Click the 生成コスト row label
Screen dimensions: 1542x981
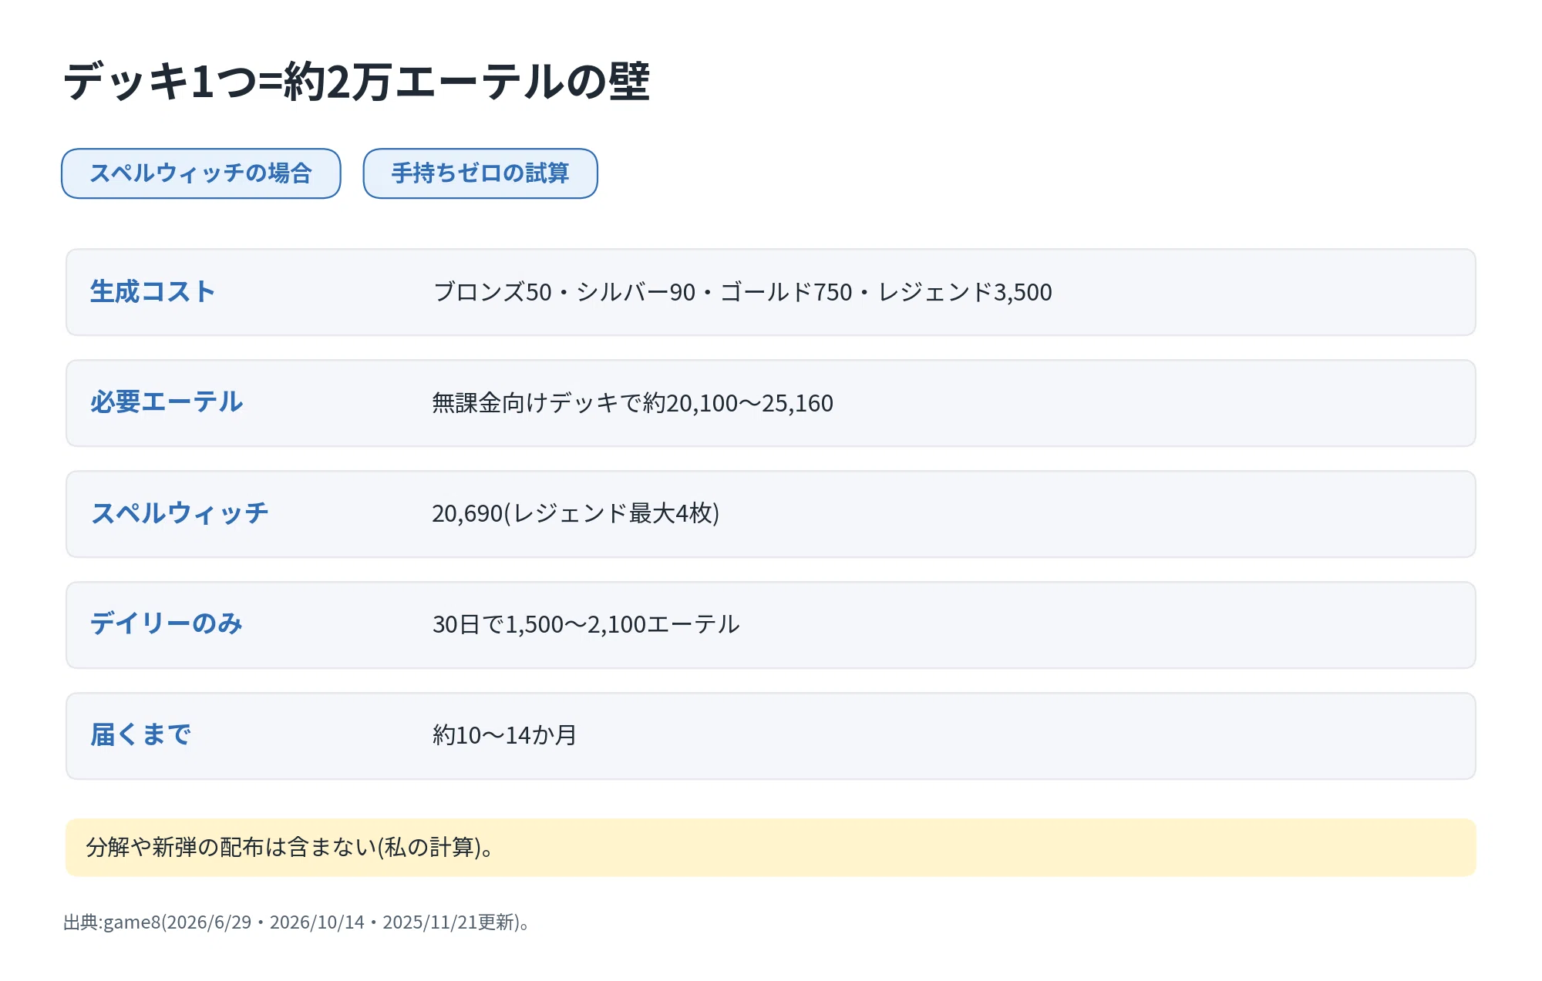click(153, 292)
